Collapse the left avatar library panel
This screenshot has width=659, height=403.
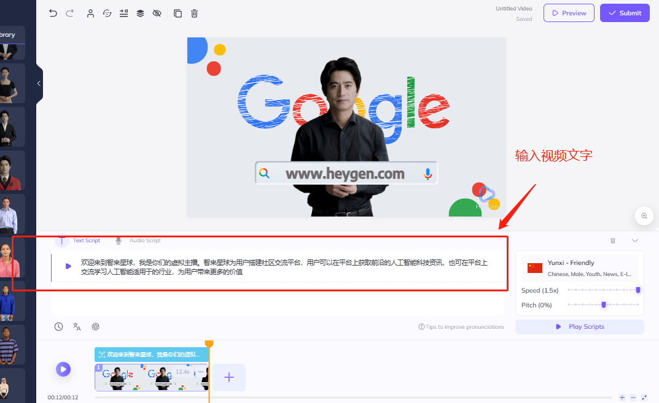(x=39, y=83)
